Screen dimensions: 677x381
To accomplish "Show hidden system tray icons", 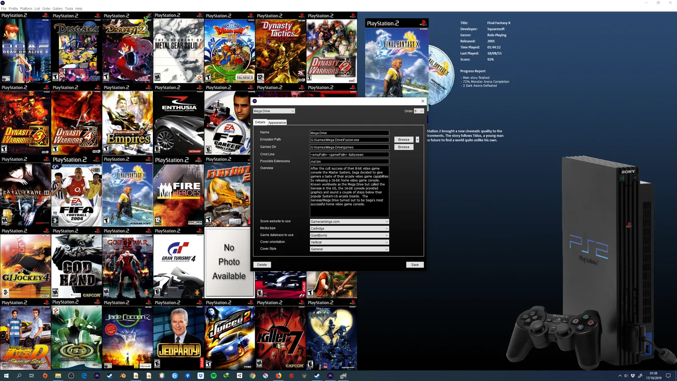I will tap(620, 375).
